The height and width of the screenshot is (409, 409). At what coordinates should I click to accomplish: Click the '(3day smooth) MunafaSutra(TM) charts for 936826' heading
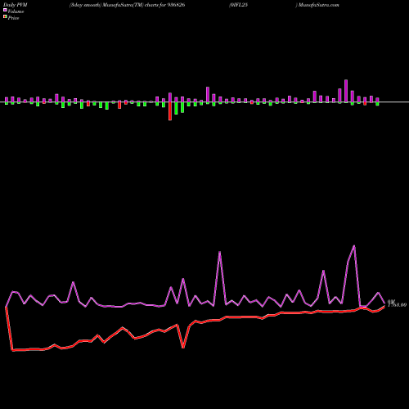[128, 5]
